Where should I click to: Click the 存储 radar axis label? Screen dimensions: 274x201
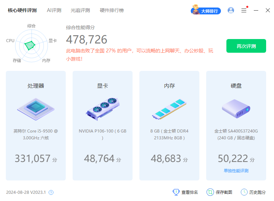pos(17,60)
